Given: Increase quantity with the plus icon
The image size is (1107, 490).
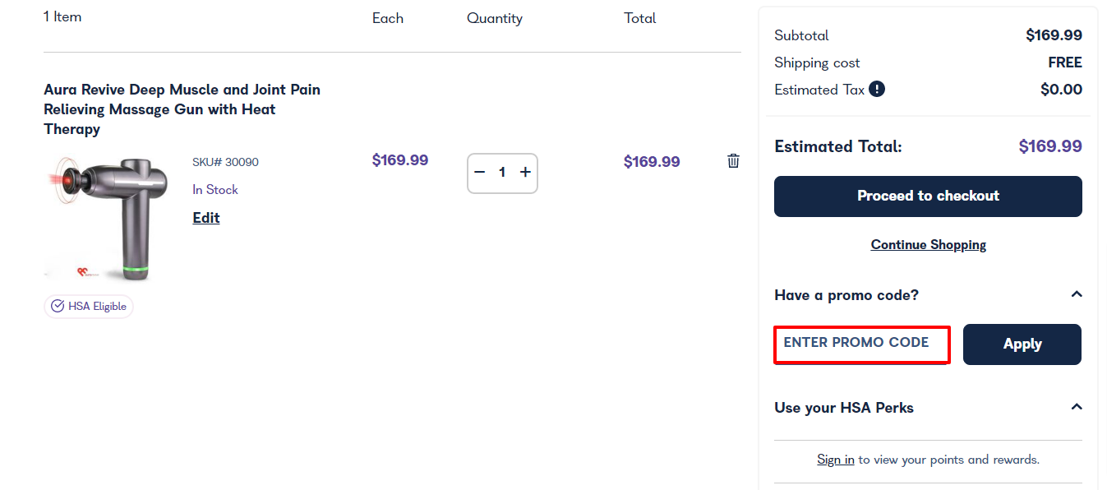Looking at the screenshot, I should click(x=525, y=173).
